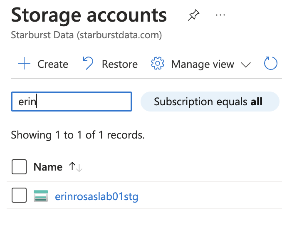Expand the Manage view dropdown chevron
Image resolution: width=282 pixels, height=228 pixels.
coord(246,65)
